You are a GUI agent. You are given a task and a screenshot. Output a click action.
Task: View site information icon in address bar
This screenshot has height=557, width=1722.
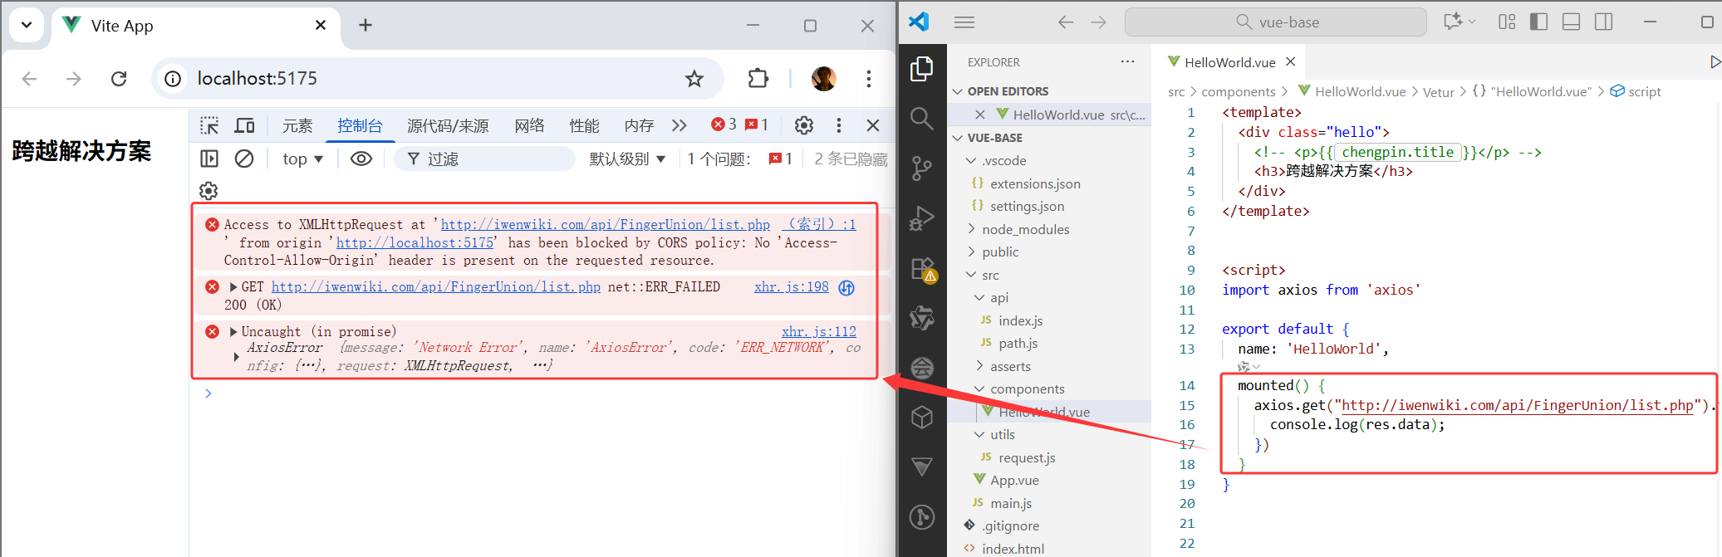[x=173, y=79]
